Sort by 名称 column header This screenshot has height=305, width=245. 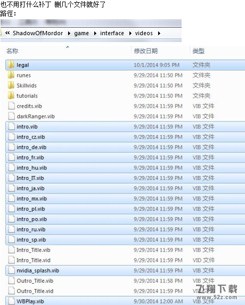(12, 51)
